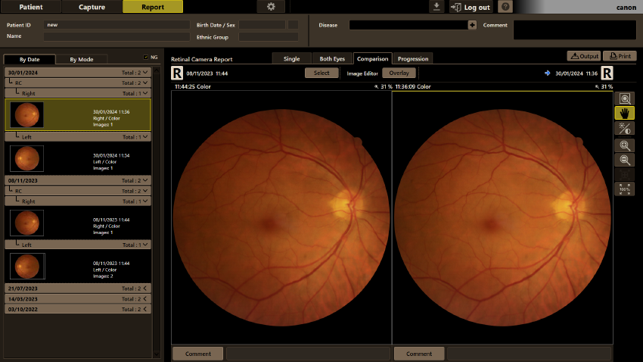Click the zoom in magnifier
The image size is (643, 362).
(624, 145)
